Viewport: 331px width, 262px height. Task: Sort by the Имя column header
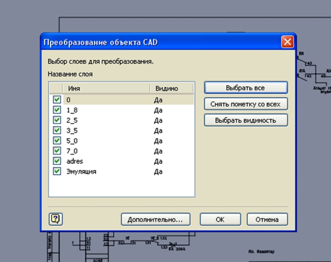[x=106, y=88]
